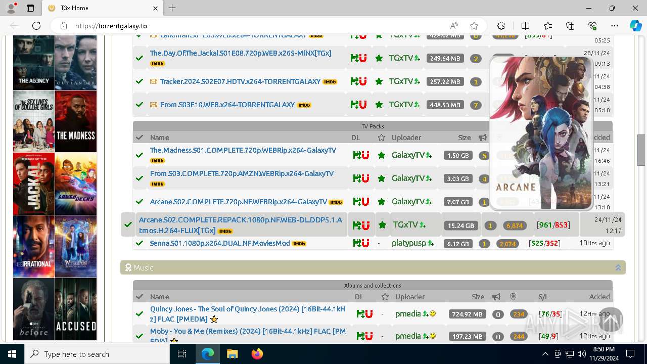Click download icon for Quincy Jones album
This screenshot has height=364, width=647.
(359, 314)
